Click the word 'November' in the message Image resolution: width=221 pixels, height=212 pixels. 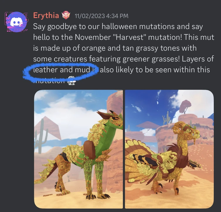tap(92, 37)
